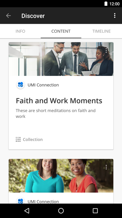
Task: Tap the UMI Connection logo on the second card
Action: click(20, 200)
